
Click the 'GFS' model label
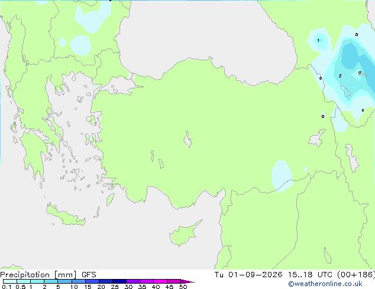click(89, 275)
